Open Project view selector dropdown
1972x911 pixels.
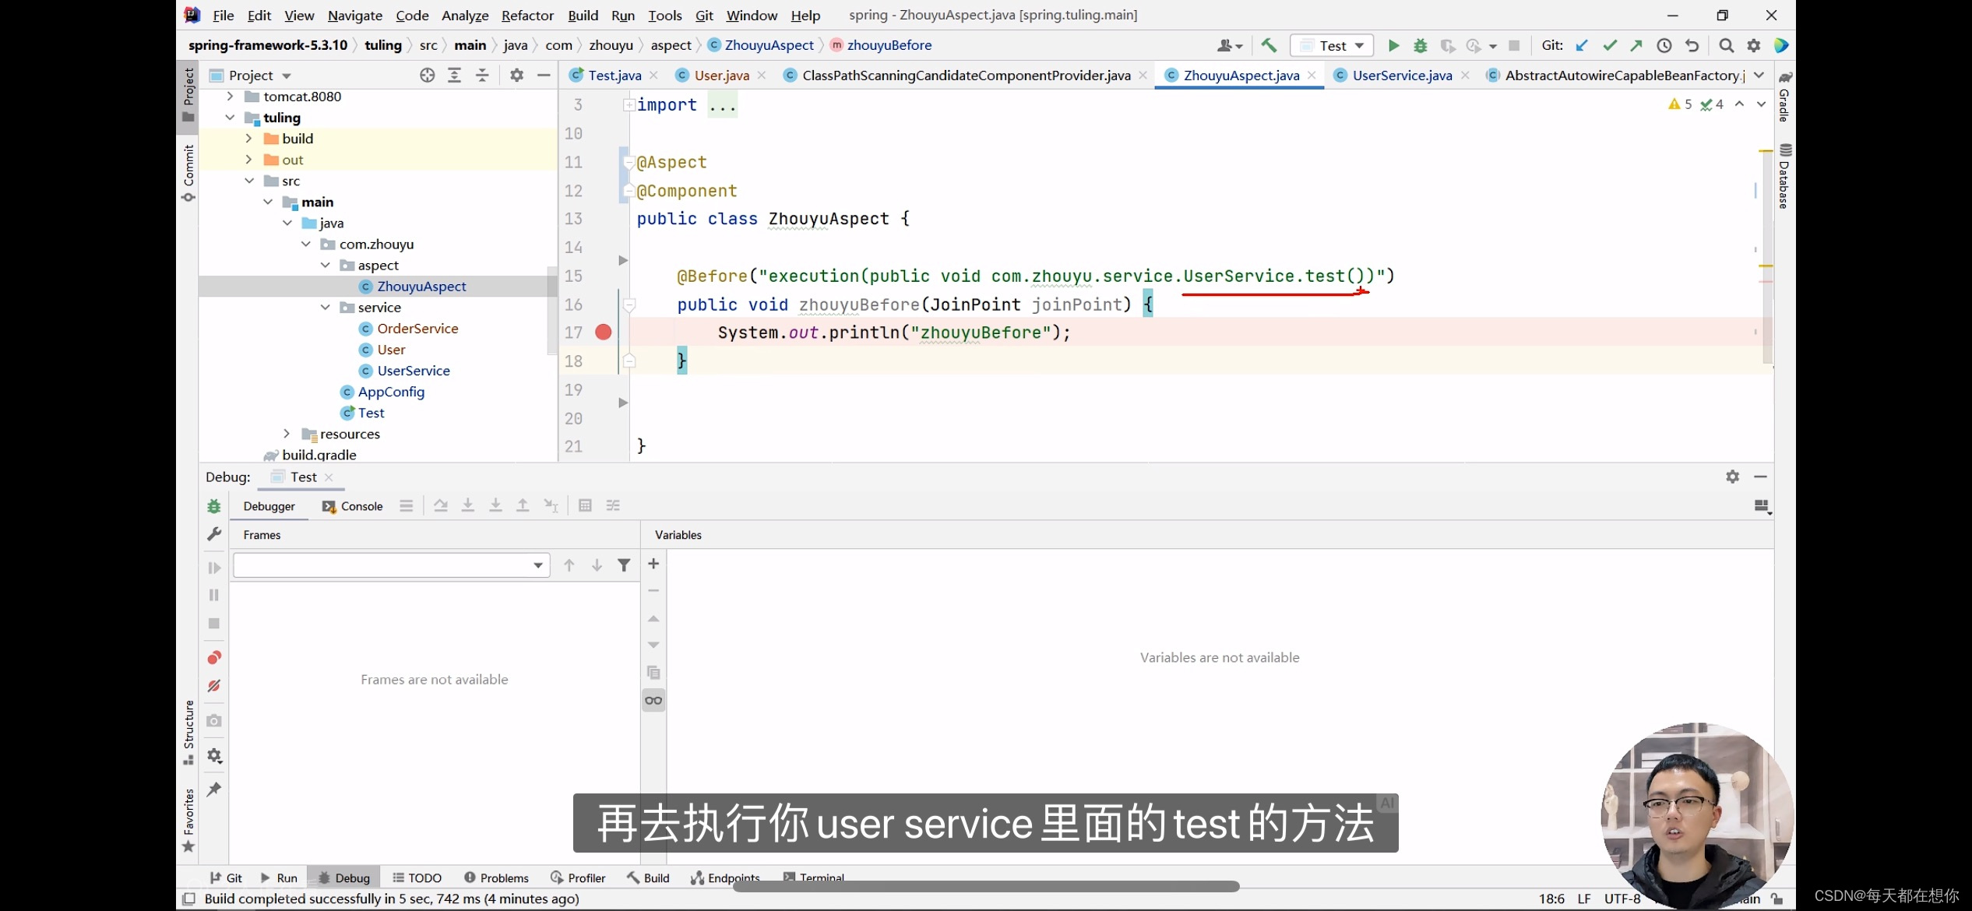point(259,76)
